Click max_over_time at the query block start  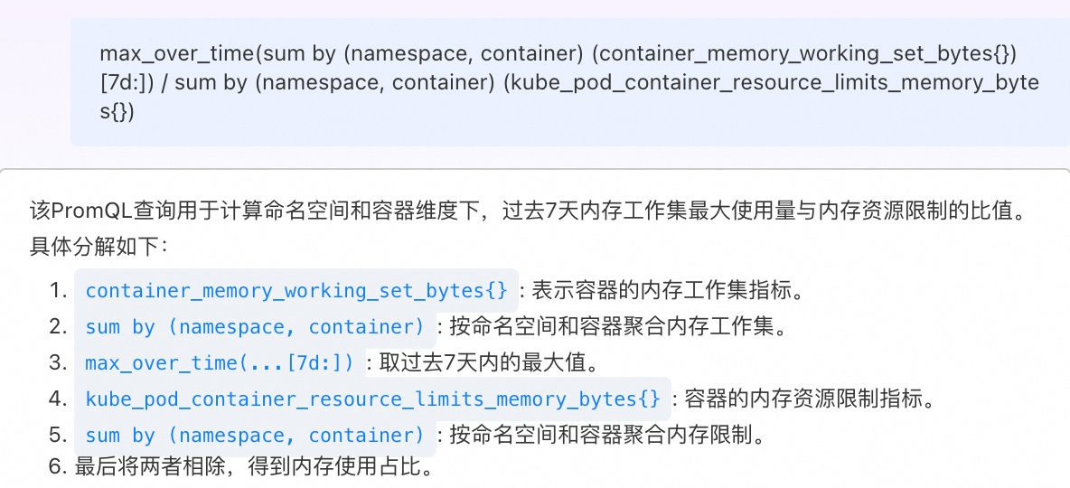[x=179, y=53]
